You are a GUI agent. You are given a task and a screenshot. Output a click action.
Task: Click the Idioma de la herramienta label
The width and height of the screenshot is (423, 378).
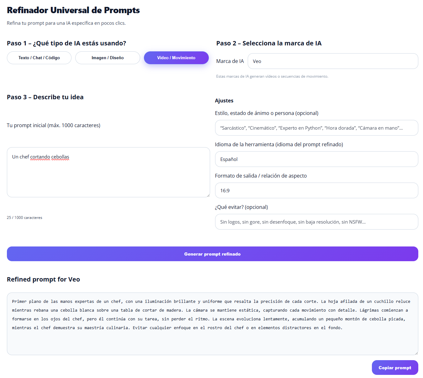tap(279, 144)
